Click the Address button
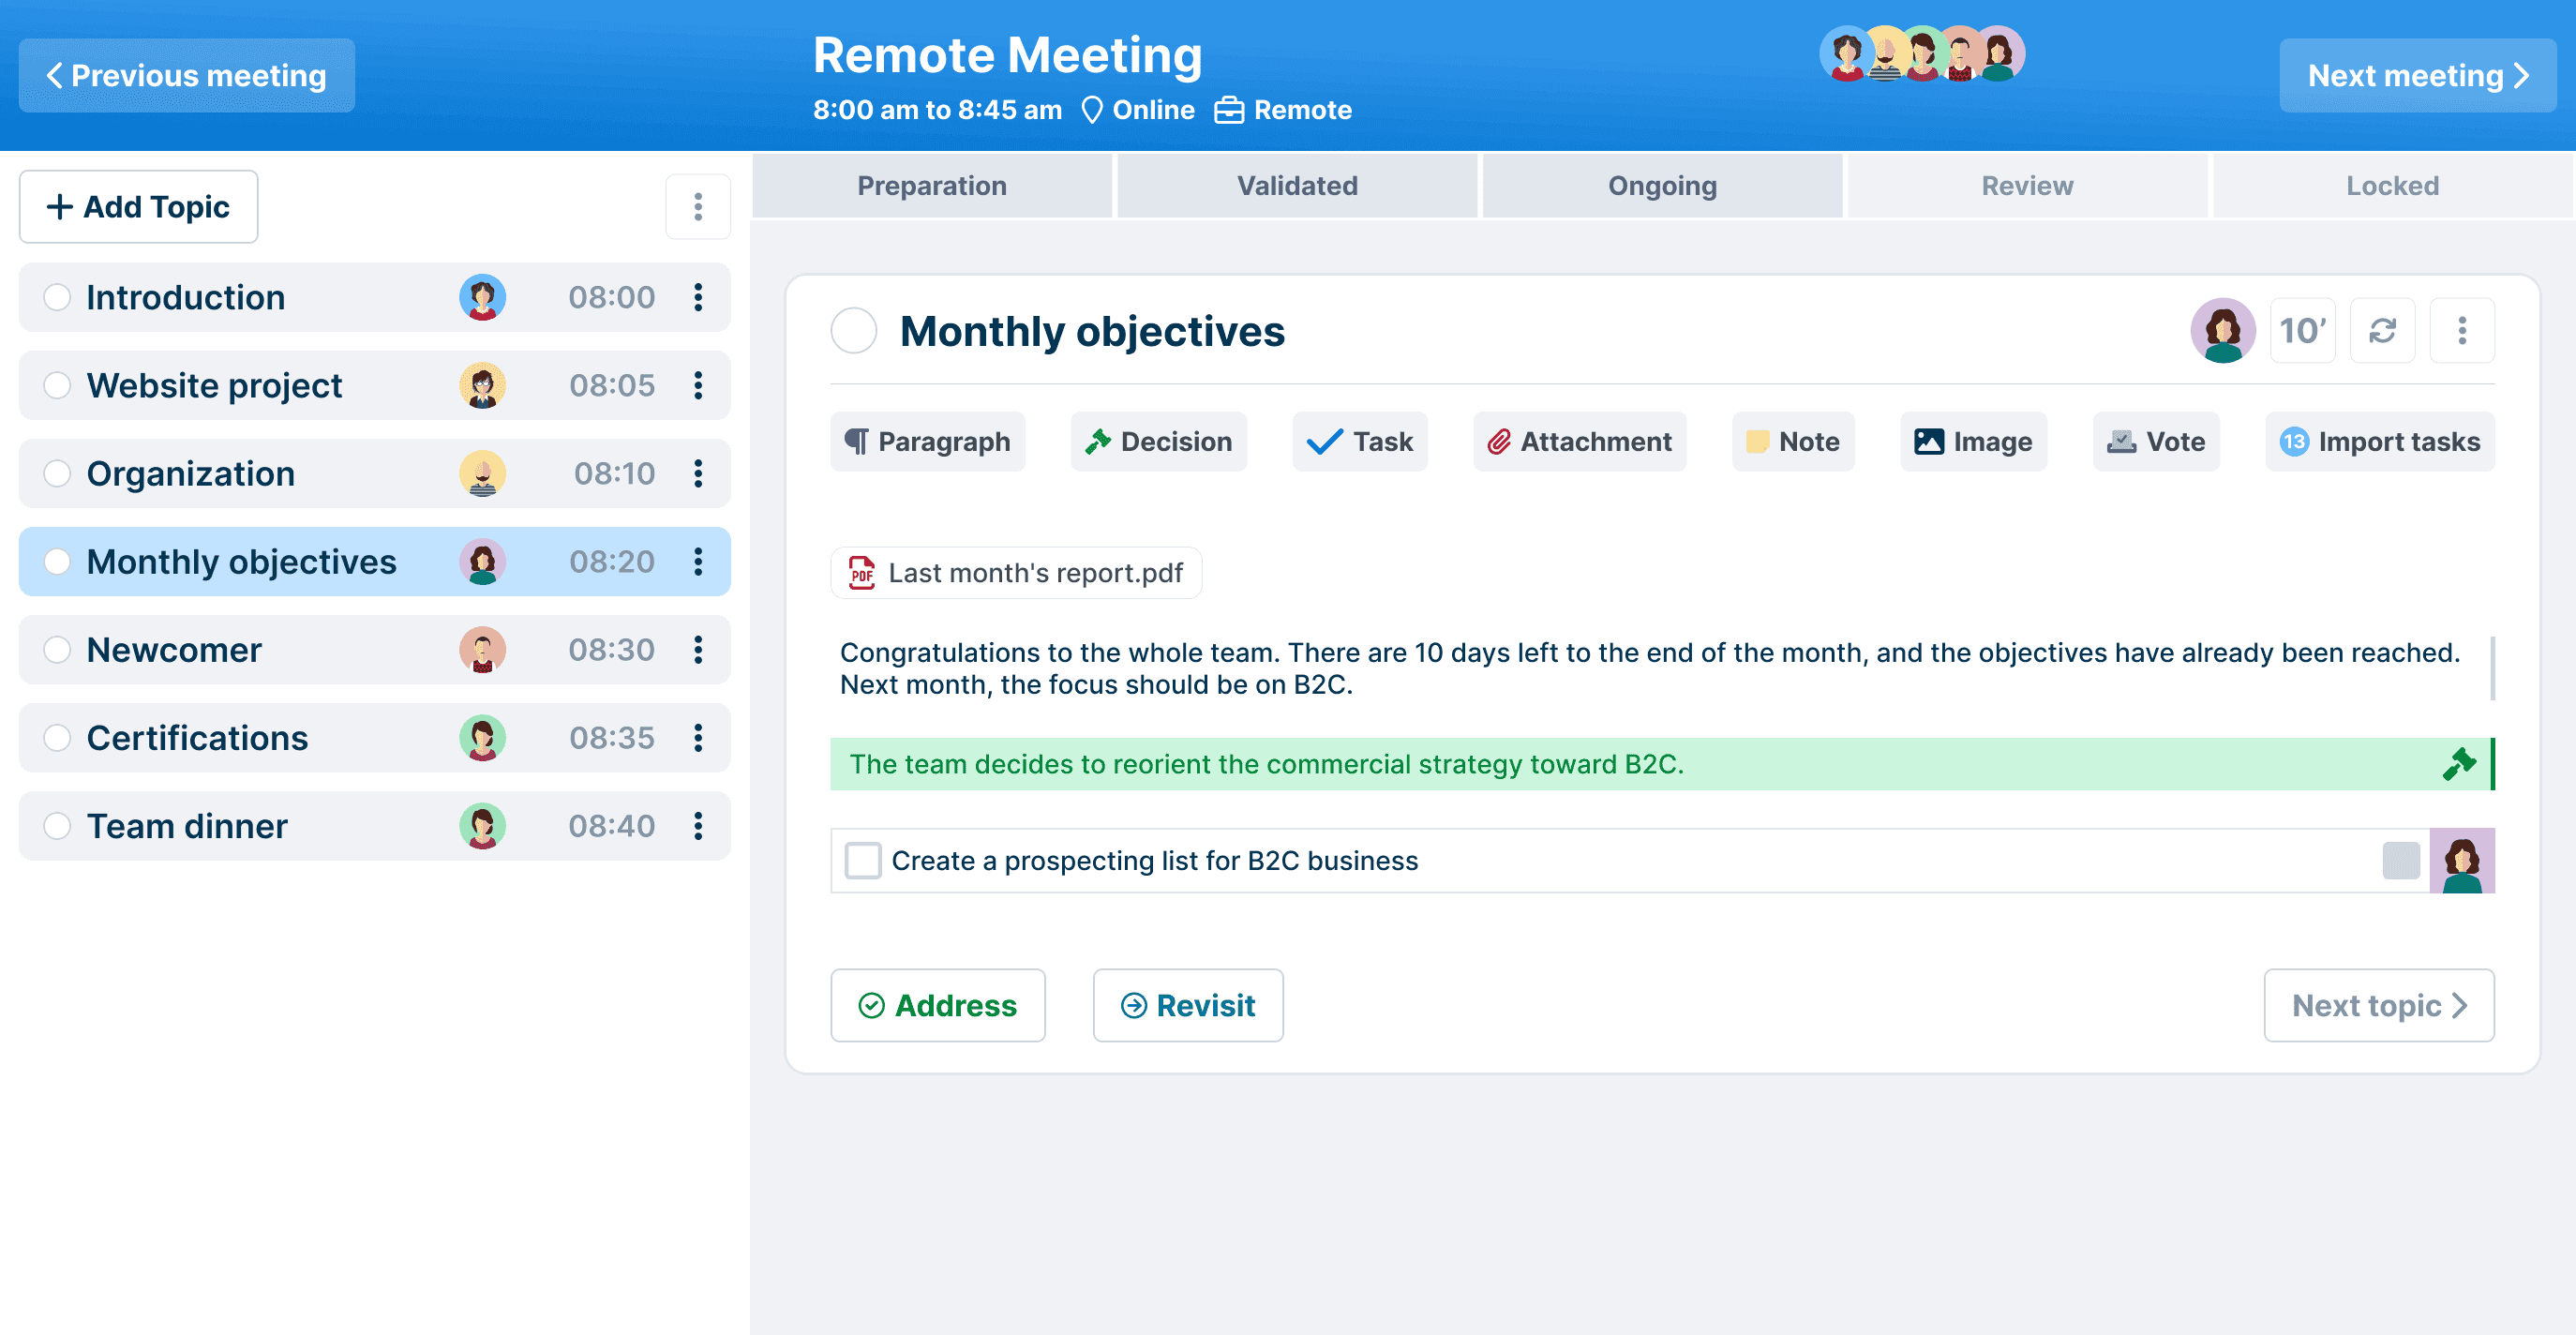The width and height of the screenshot is (2576, 1335). (x=938, y=1005)
